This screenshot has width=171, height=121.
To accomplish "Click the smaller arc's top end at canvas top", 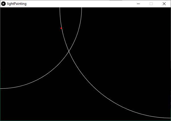I will click(x=82, y=8).
